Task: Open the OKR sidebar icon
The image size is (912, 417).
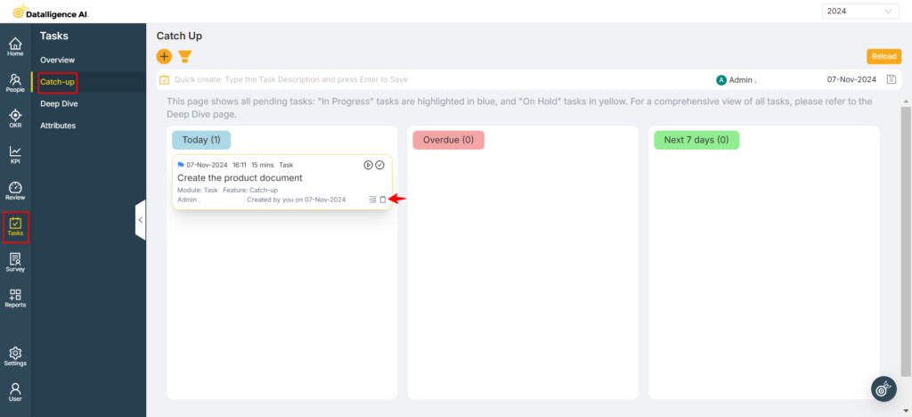Action: [15, 119]
